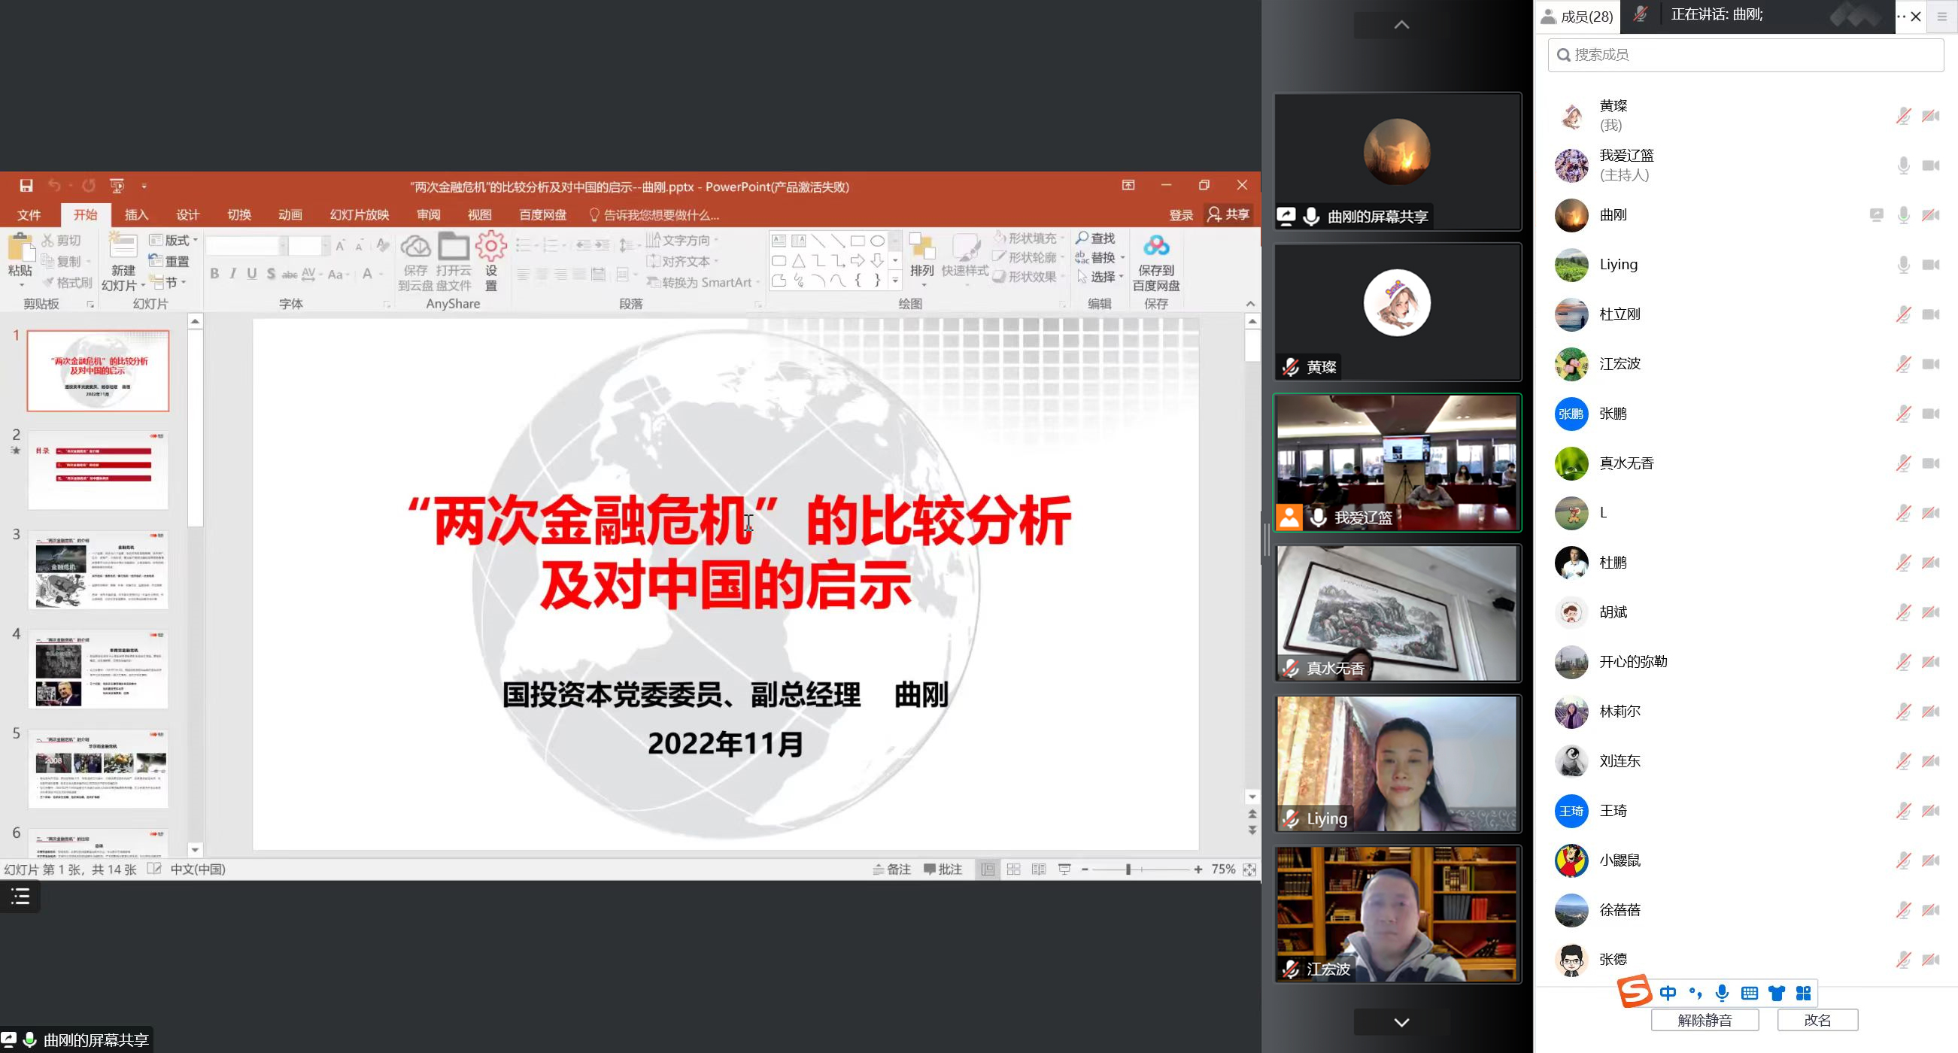Toggle microphone for member Liying
Image resolution: width=1958 pixels, height=1053 pixels.
click(x=1902, y=265)
